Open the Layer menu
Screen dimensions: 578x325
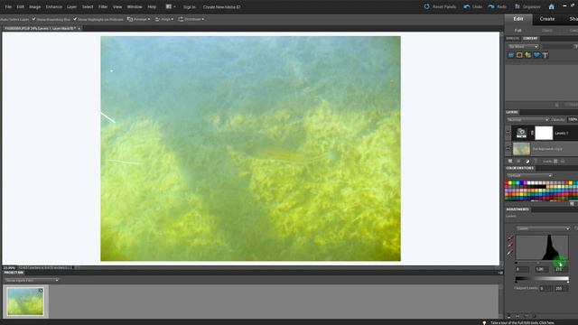(x=71, y=6)
